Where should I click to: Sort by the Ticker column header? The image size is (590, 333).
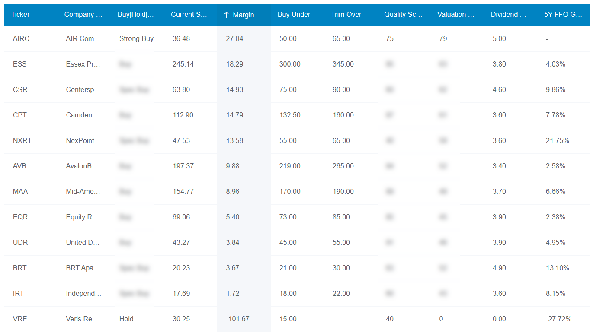coord(20,15)
